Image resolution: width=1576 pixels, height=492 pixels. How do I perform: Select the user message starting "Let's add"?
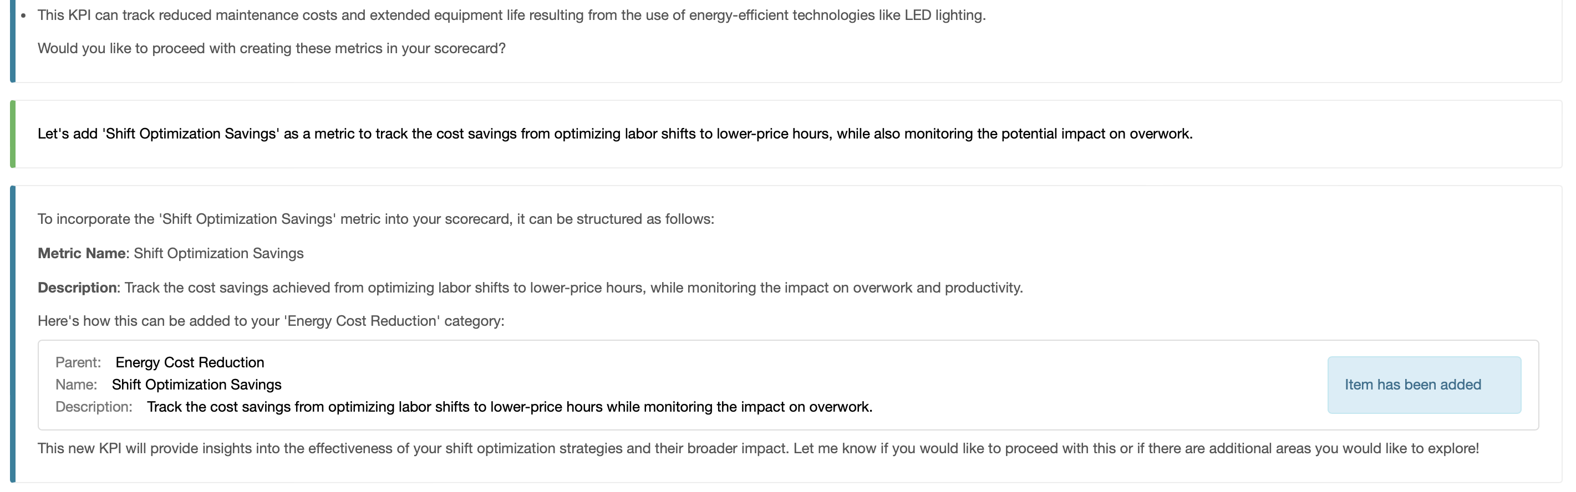[x=614, y=134]
